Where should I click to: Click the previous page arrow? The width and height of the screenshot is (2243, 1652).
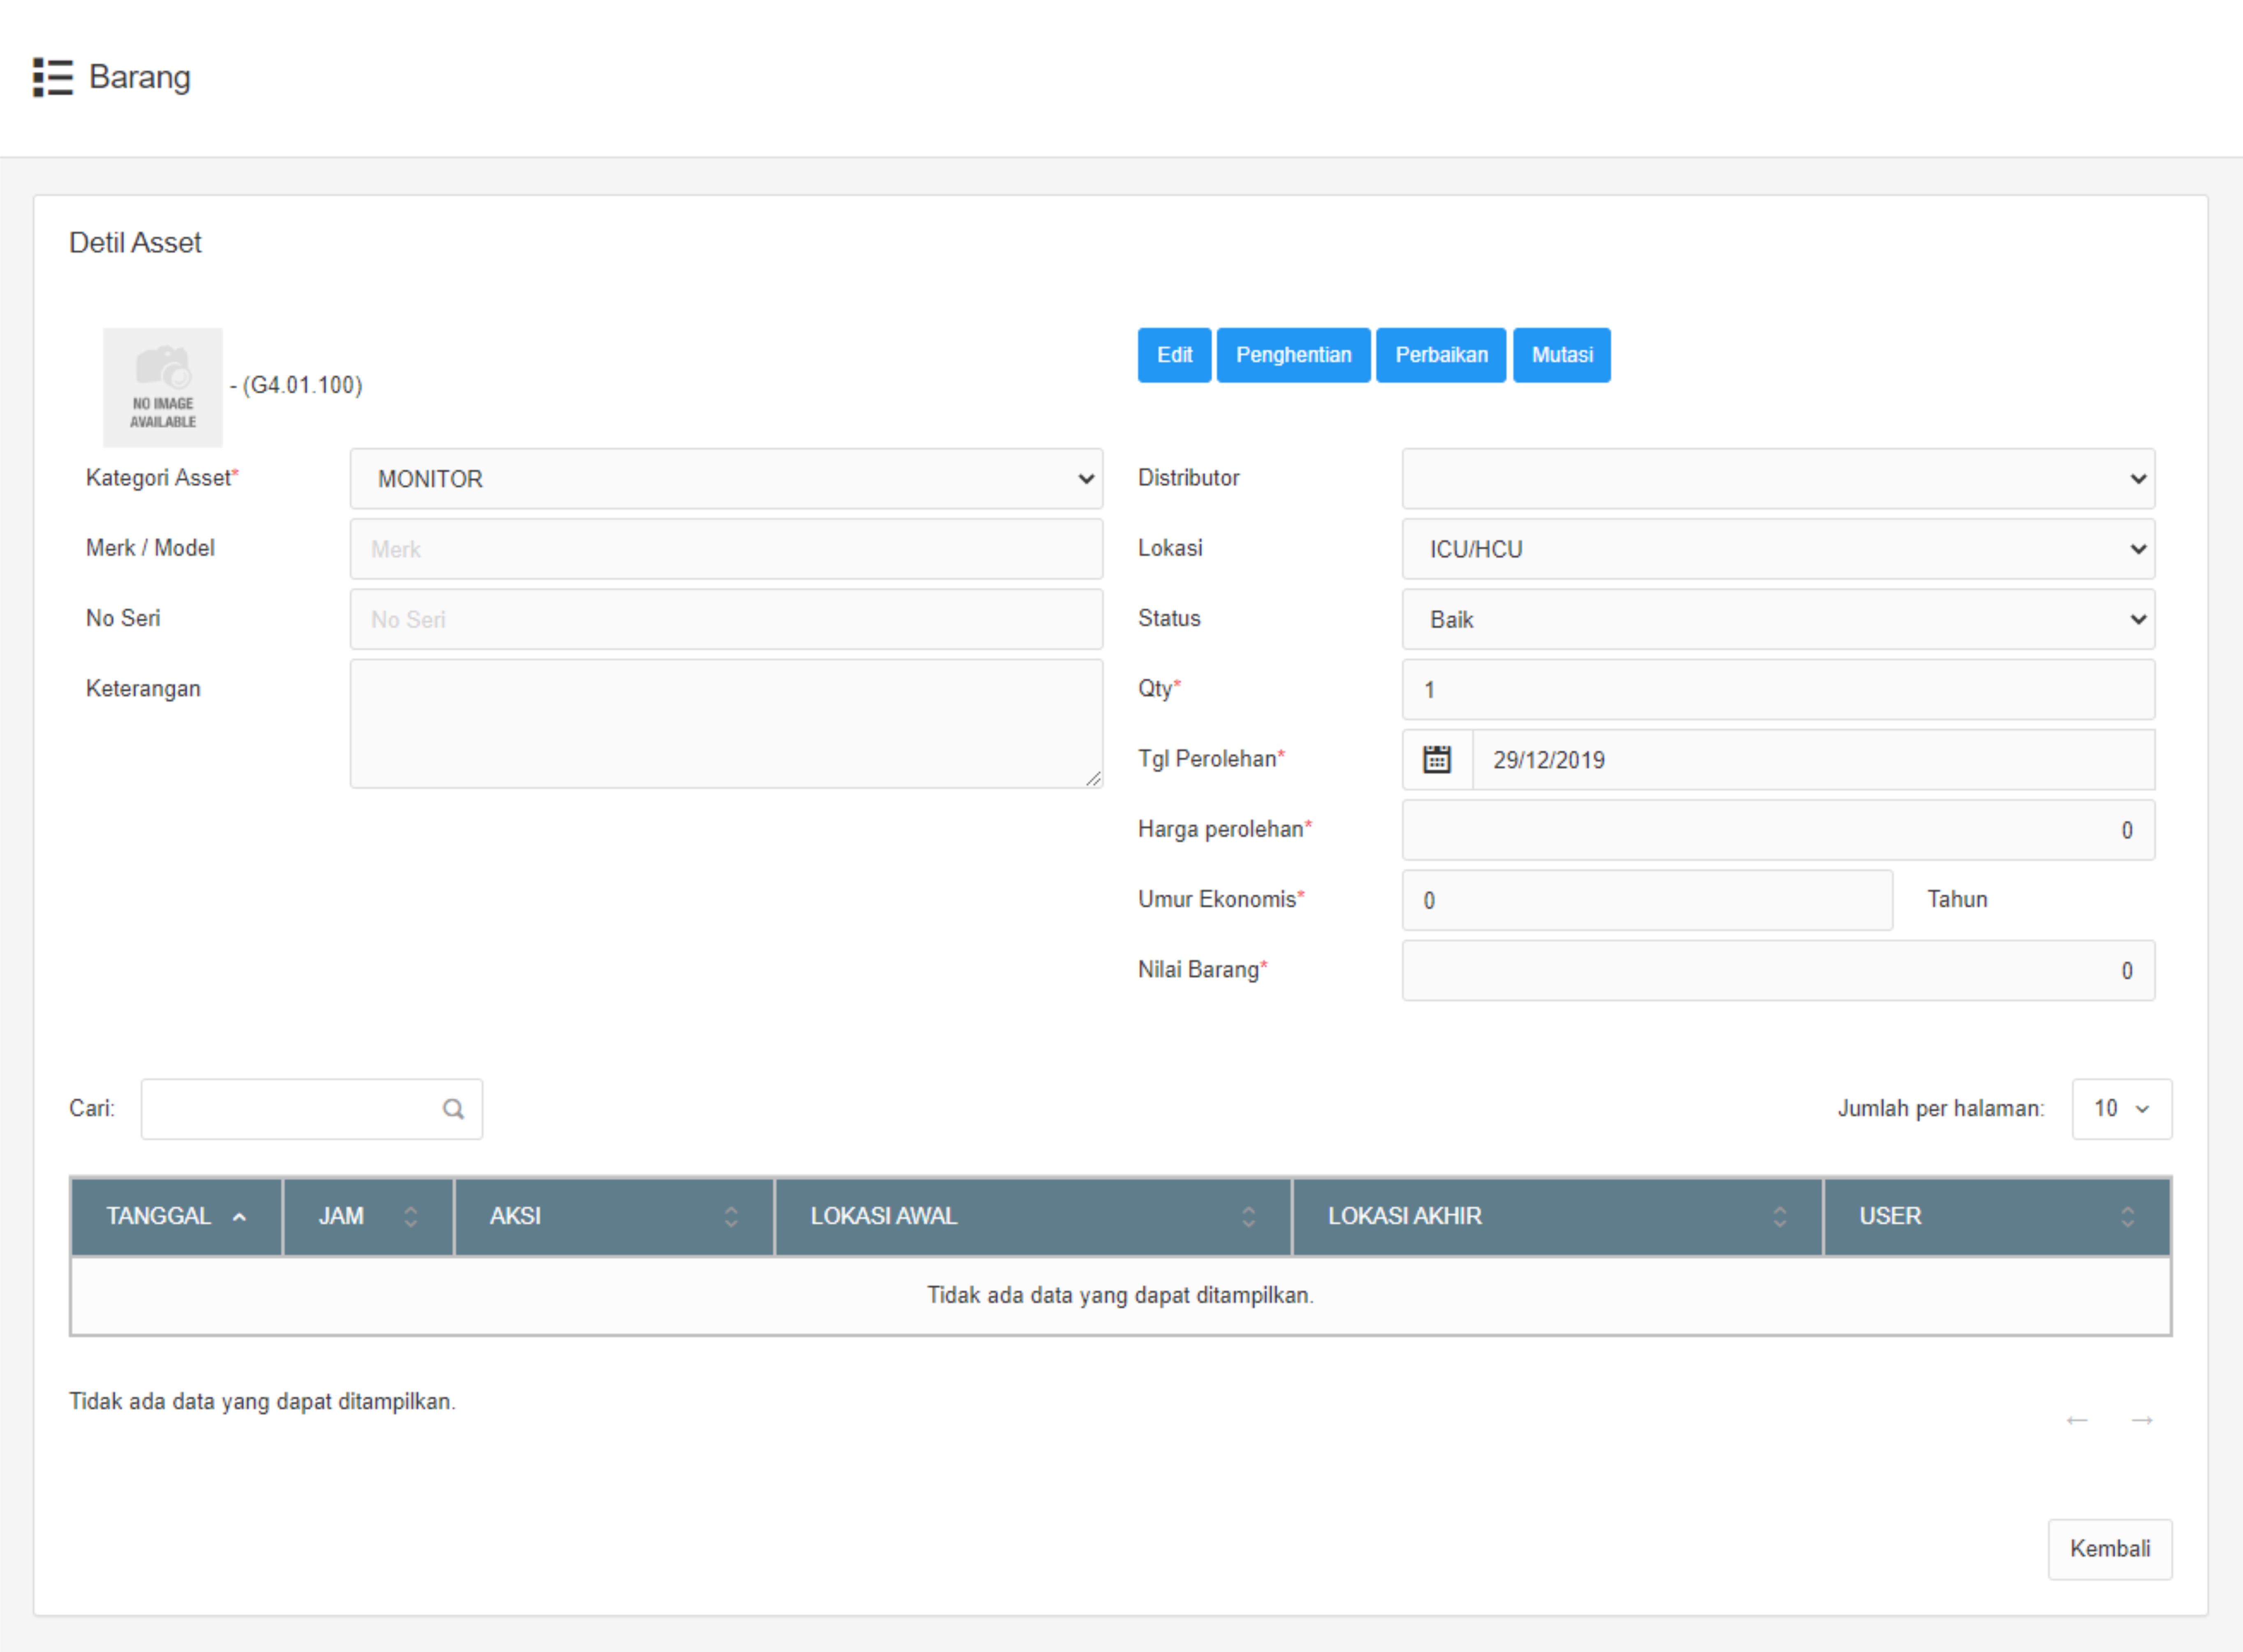tap(2077, 1420)
